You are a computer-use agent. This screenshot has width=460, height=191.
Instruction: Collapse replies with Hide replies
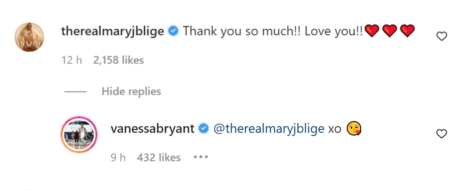[131, 91]
